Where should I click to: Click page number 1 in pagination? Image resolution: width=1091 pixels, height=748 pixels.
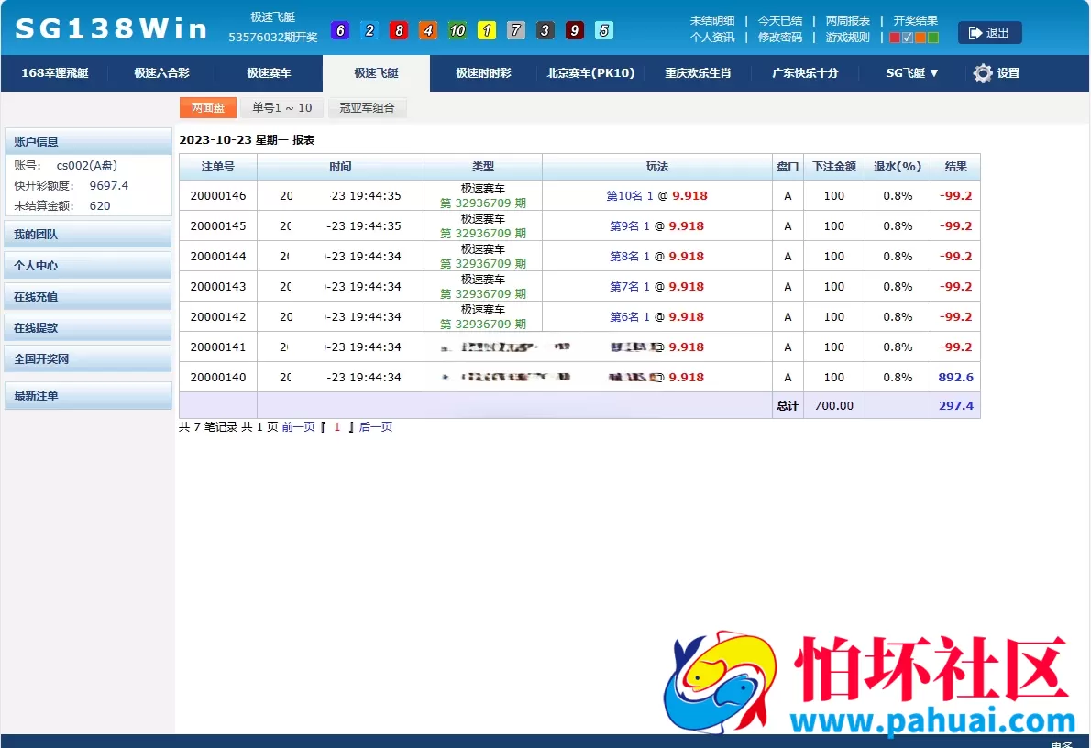(x=336, y=426)
